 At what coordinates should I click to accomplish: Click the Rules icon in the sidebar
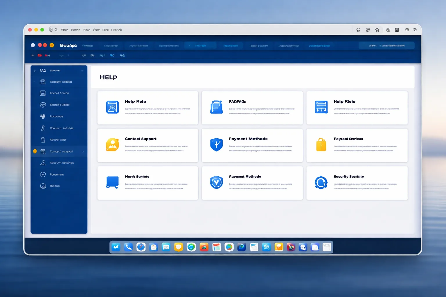click(43, 186)
